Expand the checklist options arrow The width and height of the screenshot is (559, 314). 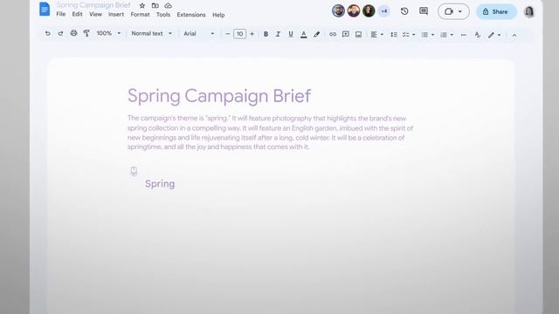[413, 35]
